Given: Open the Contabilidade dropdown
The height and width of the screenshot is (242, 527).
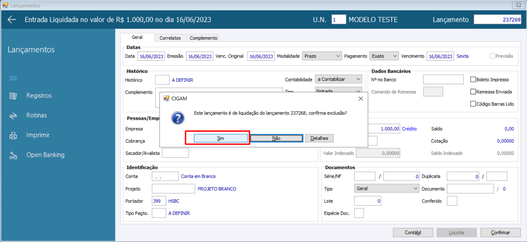Looking at the screenshot, I should click(x=339, y=79).
